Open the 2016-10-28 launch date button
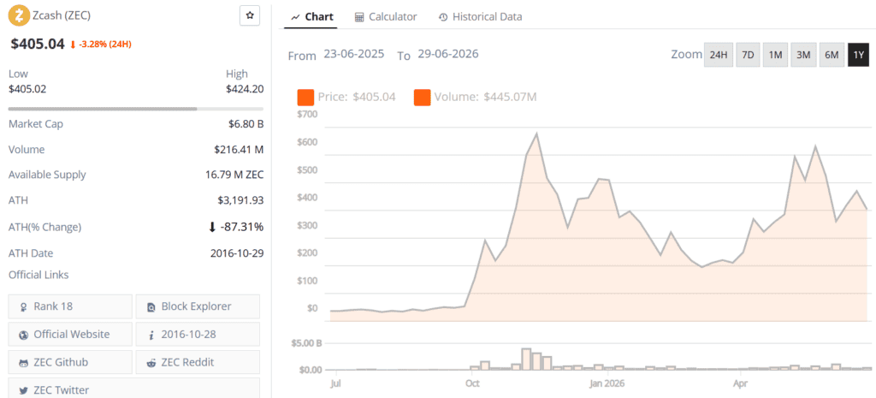 tap(198, 335)
